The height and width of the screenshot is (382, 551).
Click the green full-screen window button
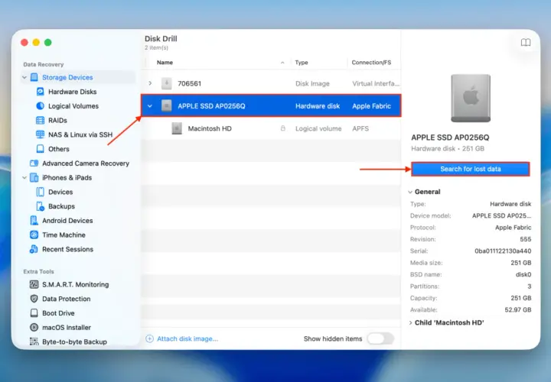pos(47,43)
